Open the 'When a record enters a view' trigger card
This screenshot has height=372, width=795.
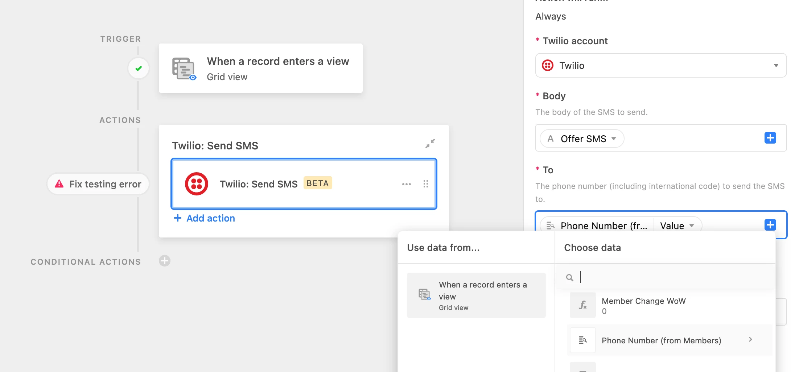coord(261,68)
